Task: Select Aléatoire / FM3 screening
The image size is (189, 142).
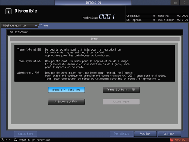Action: point(67,102)
